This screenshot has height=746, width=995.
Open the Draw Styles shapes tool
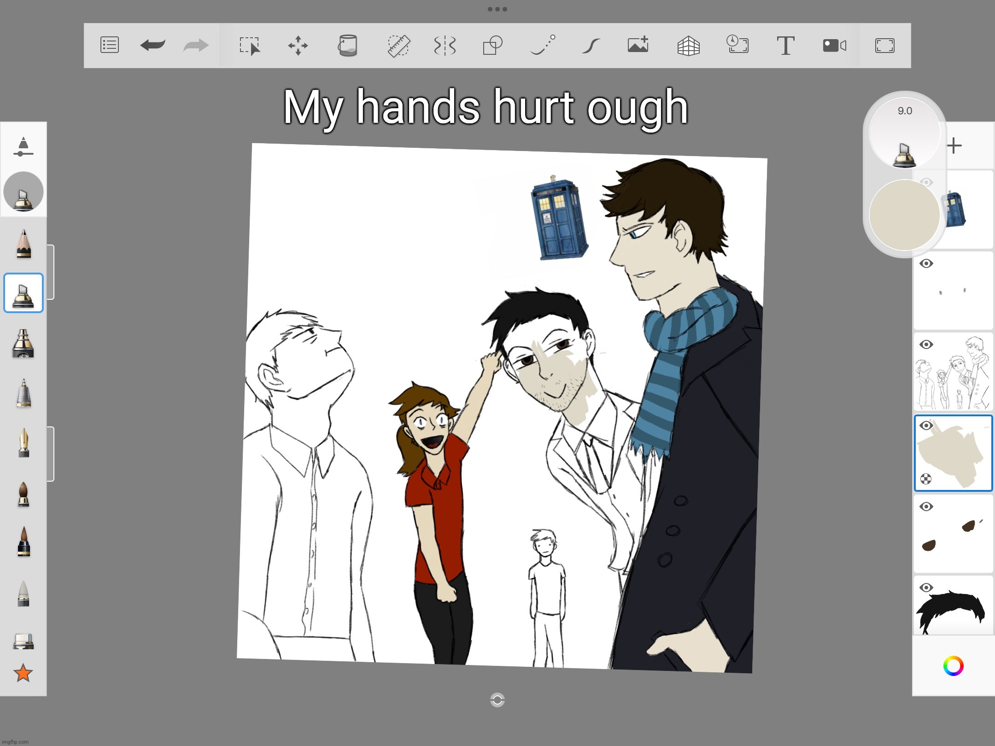tap(492, 46)
